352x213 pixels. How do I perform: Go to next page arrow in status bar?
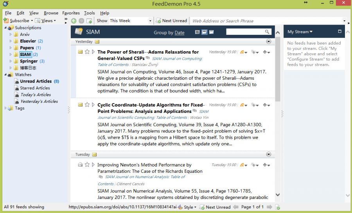pyautogui.click(x=269, y=207)
